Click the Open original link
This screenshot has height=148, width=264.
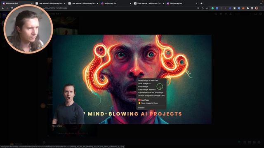coord(57,126)
